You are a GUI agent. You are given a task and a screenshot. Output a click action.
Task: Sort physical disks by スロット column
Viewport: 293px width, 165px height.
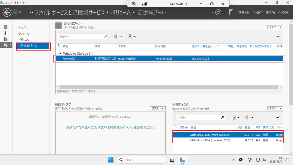[x=184, y=127]
